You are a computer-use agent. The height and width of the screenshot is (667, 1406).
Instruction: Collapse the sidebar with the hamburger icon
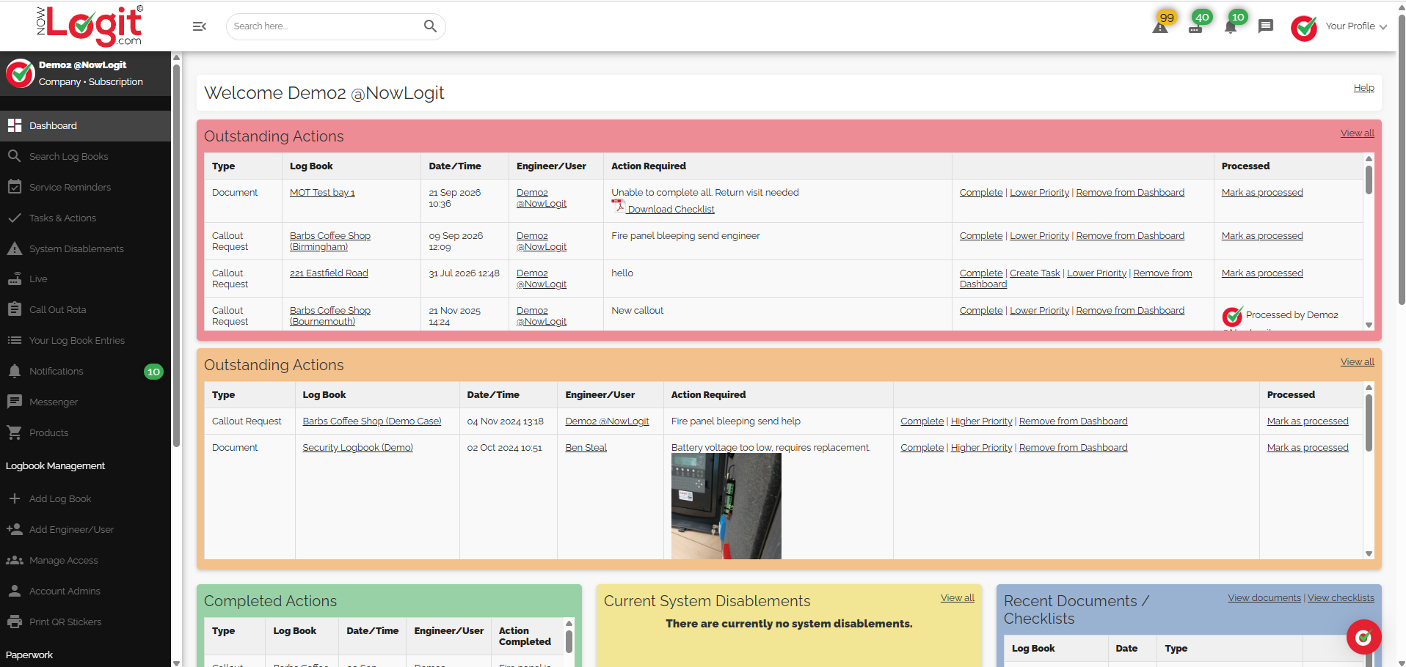(x=199, y=26)
